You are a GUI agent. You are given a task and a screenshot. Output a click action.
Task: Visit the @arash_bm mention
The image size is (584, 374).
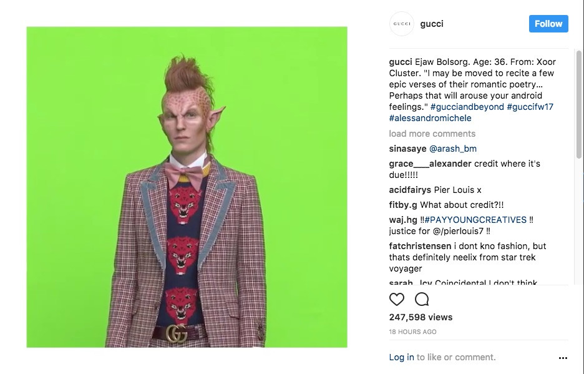[453, 149]
